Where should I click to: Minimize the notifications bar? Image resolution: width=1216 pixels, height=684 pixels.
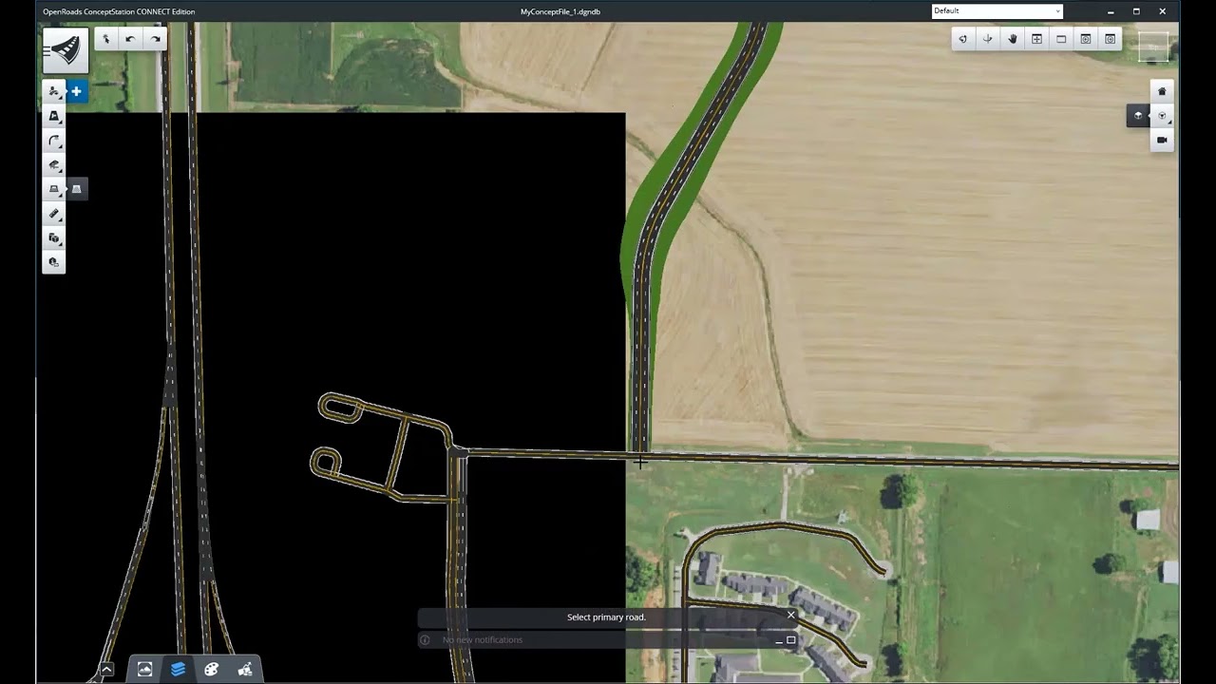pos(778,640)
